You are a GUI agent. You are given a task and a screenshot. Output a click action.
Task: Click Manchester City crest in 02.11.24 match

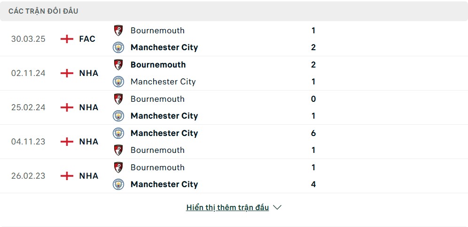click(x=118, y=82)
